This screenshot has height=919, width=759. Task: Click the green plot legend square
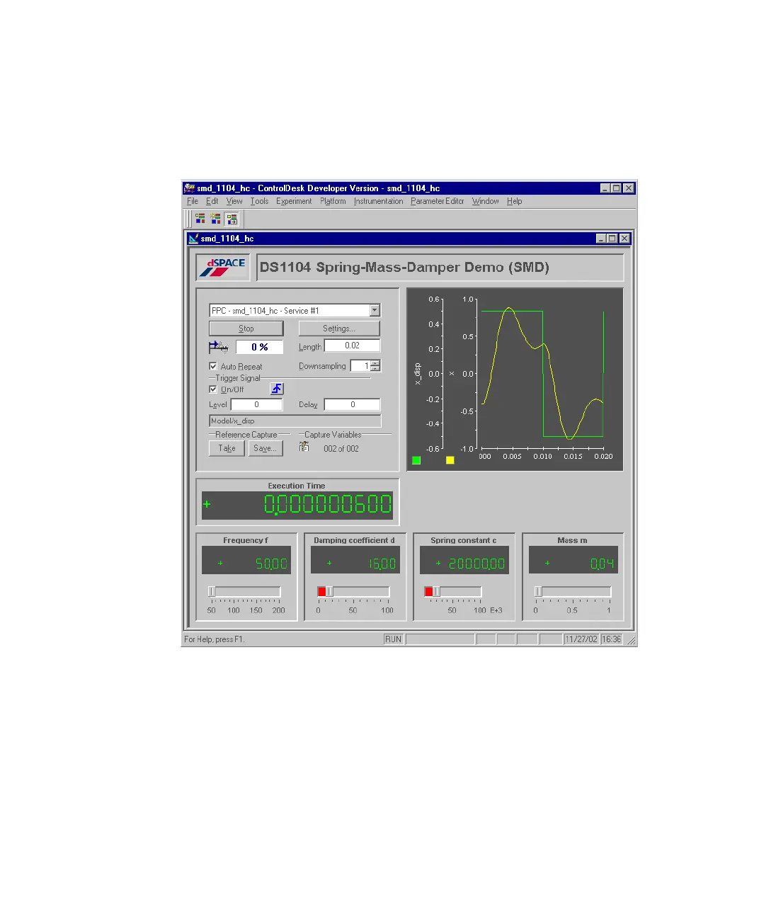coord(416,460)
